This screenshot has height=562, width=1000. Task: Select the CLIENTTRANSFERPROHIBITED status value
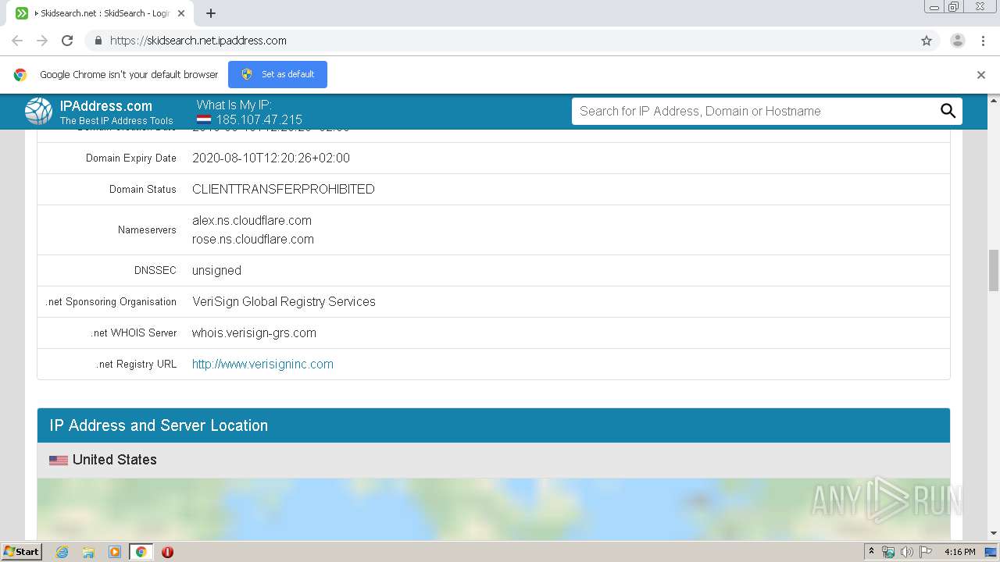[284, 189]
